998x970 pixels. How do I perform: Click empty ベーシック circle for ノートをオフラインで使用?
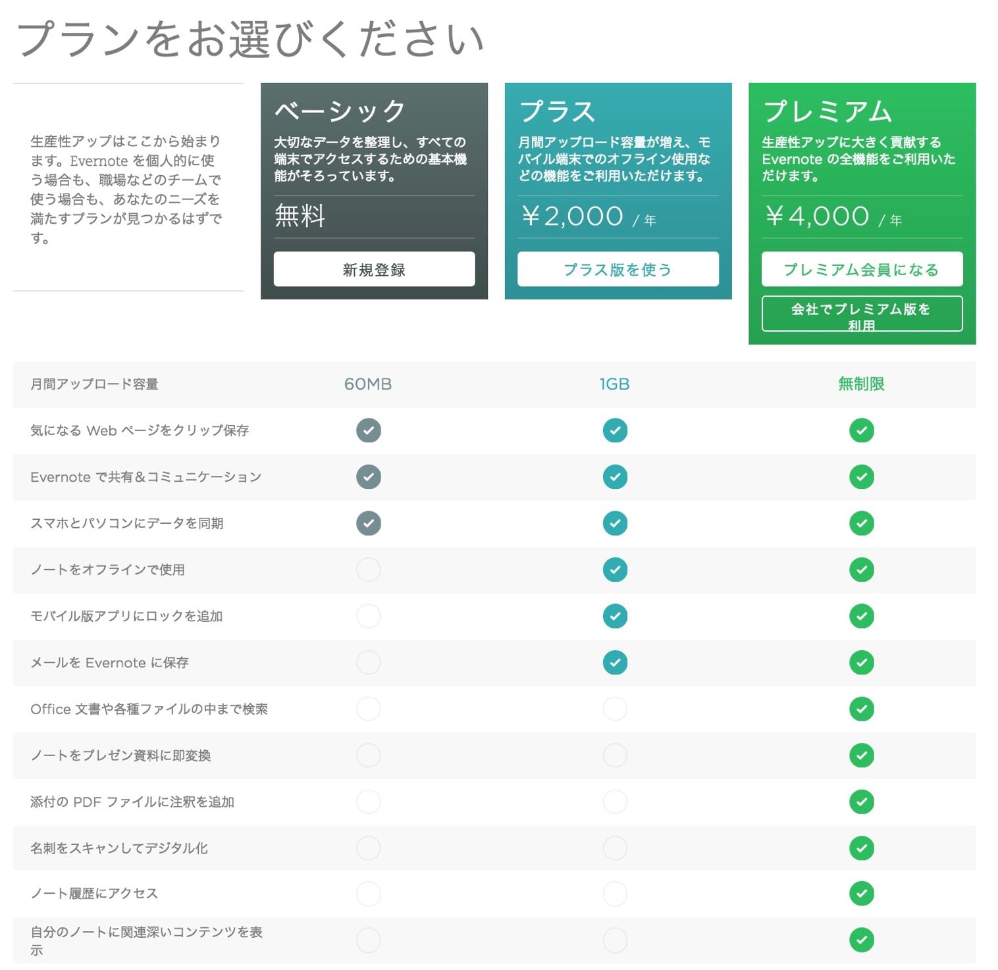[x=369, y=570]
